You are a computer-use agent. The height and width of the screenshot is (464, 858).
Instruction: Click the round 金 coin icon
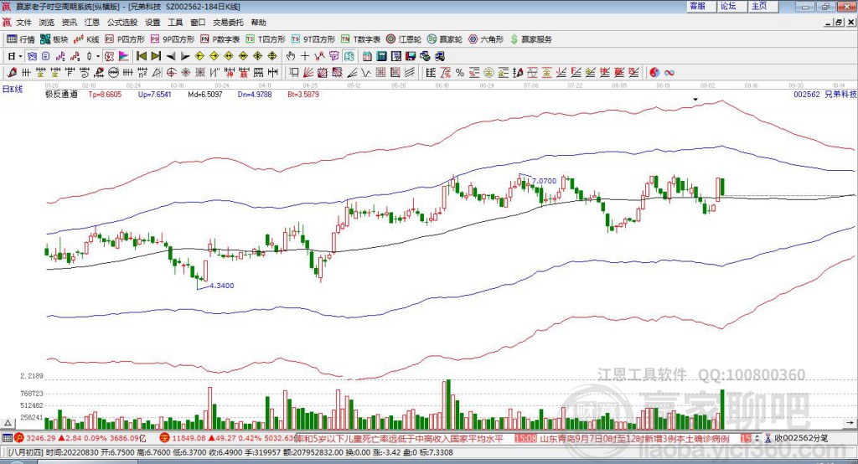pyautogui.click(x=488, y=72)
